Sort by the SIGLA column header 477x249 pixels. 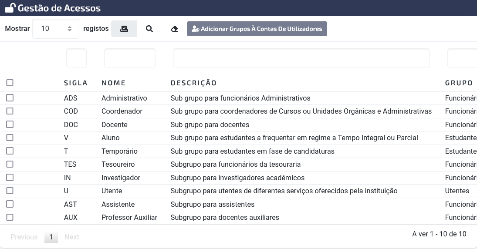(x=76, y=83)
